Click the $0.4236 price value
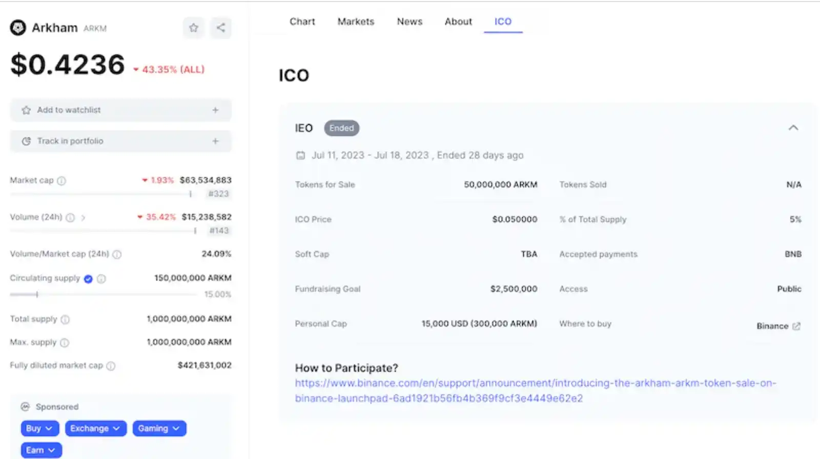The image size is (820, 459). pyautogui.click(x=68, y=65)
